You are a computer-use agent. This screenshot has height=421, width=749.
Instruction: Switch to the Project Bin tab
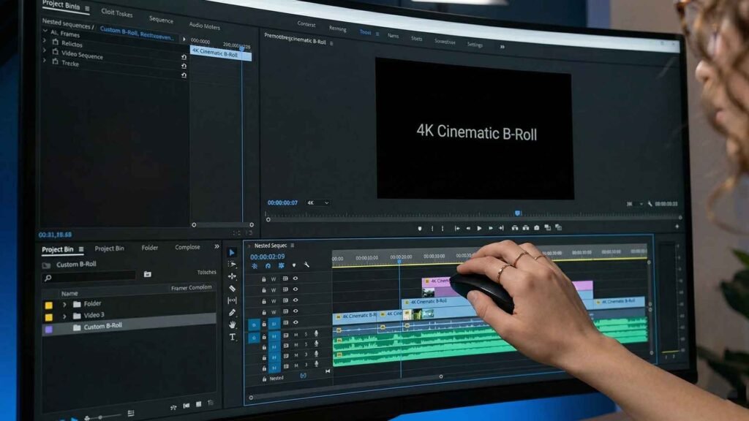(x=110, y=249)
